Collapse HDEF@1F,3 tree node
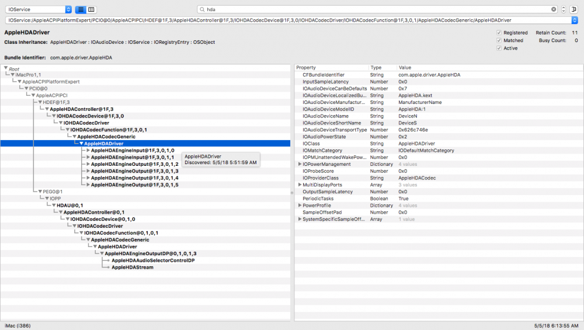Image resolution: width=584 pixels, height=330 pixels. pyautogui.click(x=40, y=102)
